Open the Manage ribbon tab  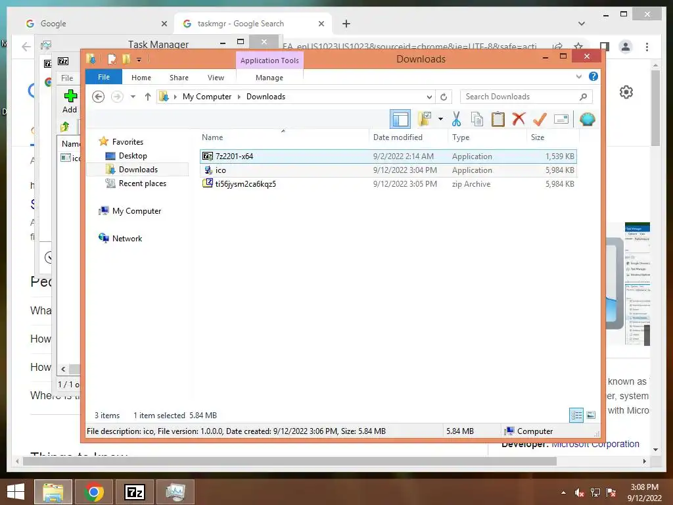[x=269, y=78]
